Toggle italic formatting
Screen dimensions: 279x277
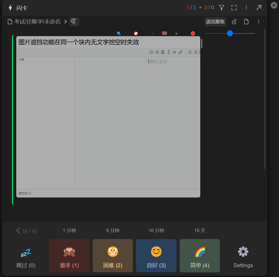[169, 52]
